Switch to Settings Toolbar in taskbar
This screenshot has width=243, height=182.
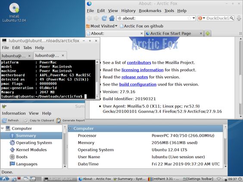[x=198, y=179]
